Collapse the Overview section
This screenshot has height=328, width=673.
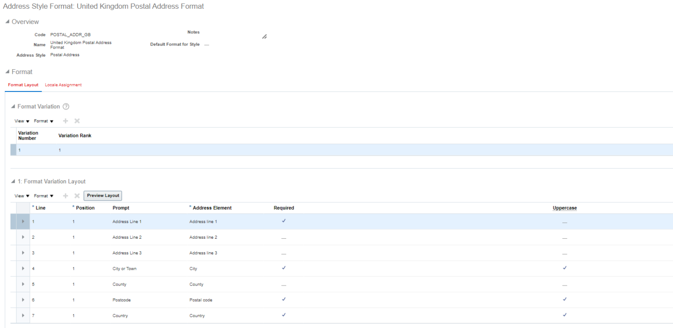[7, 22]
